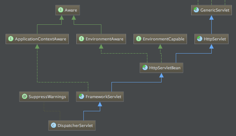
Task: Click the interface icon on Aware node
Action: 61,10
